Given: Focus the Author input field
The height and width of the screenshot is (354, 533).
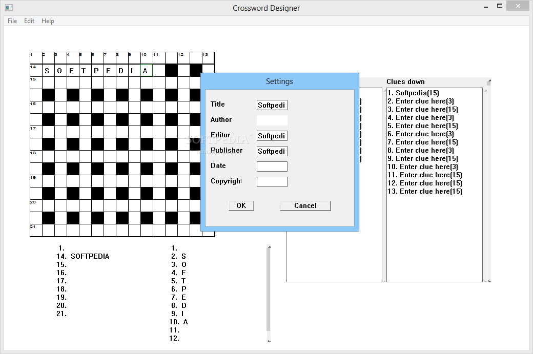Looking at the screenshot, I should (272, 120).
